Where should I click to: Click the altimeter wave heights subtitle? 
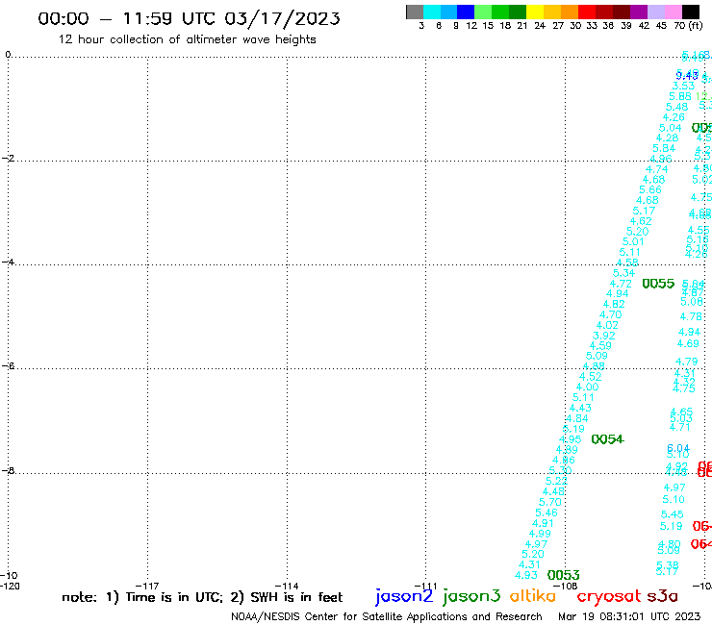pyautogui.click(x=187, y=39)
